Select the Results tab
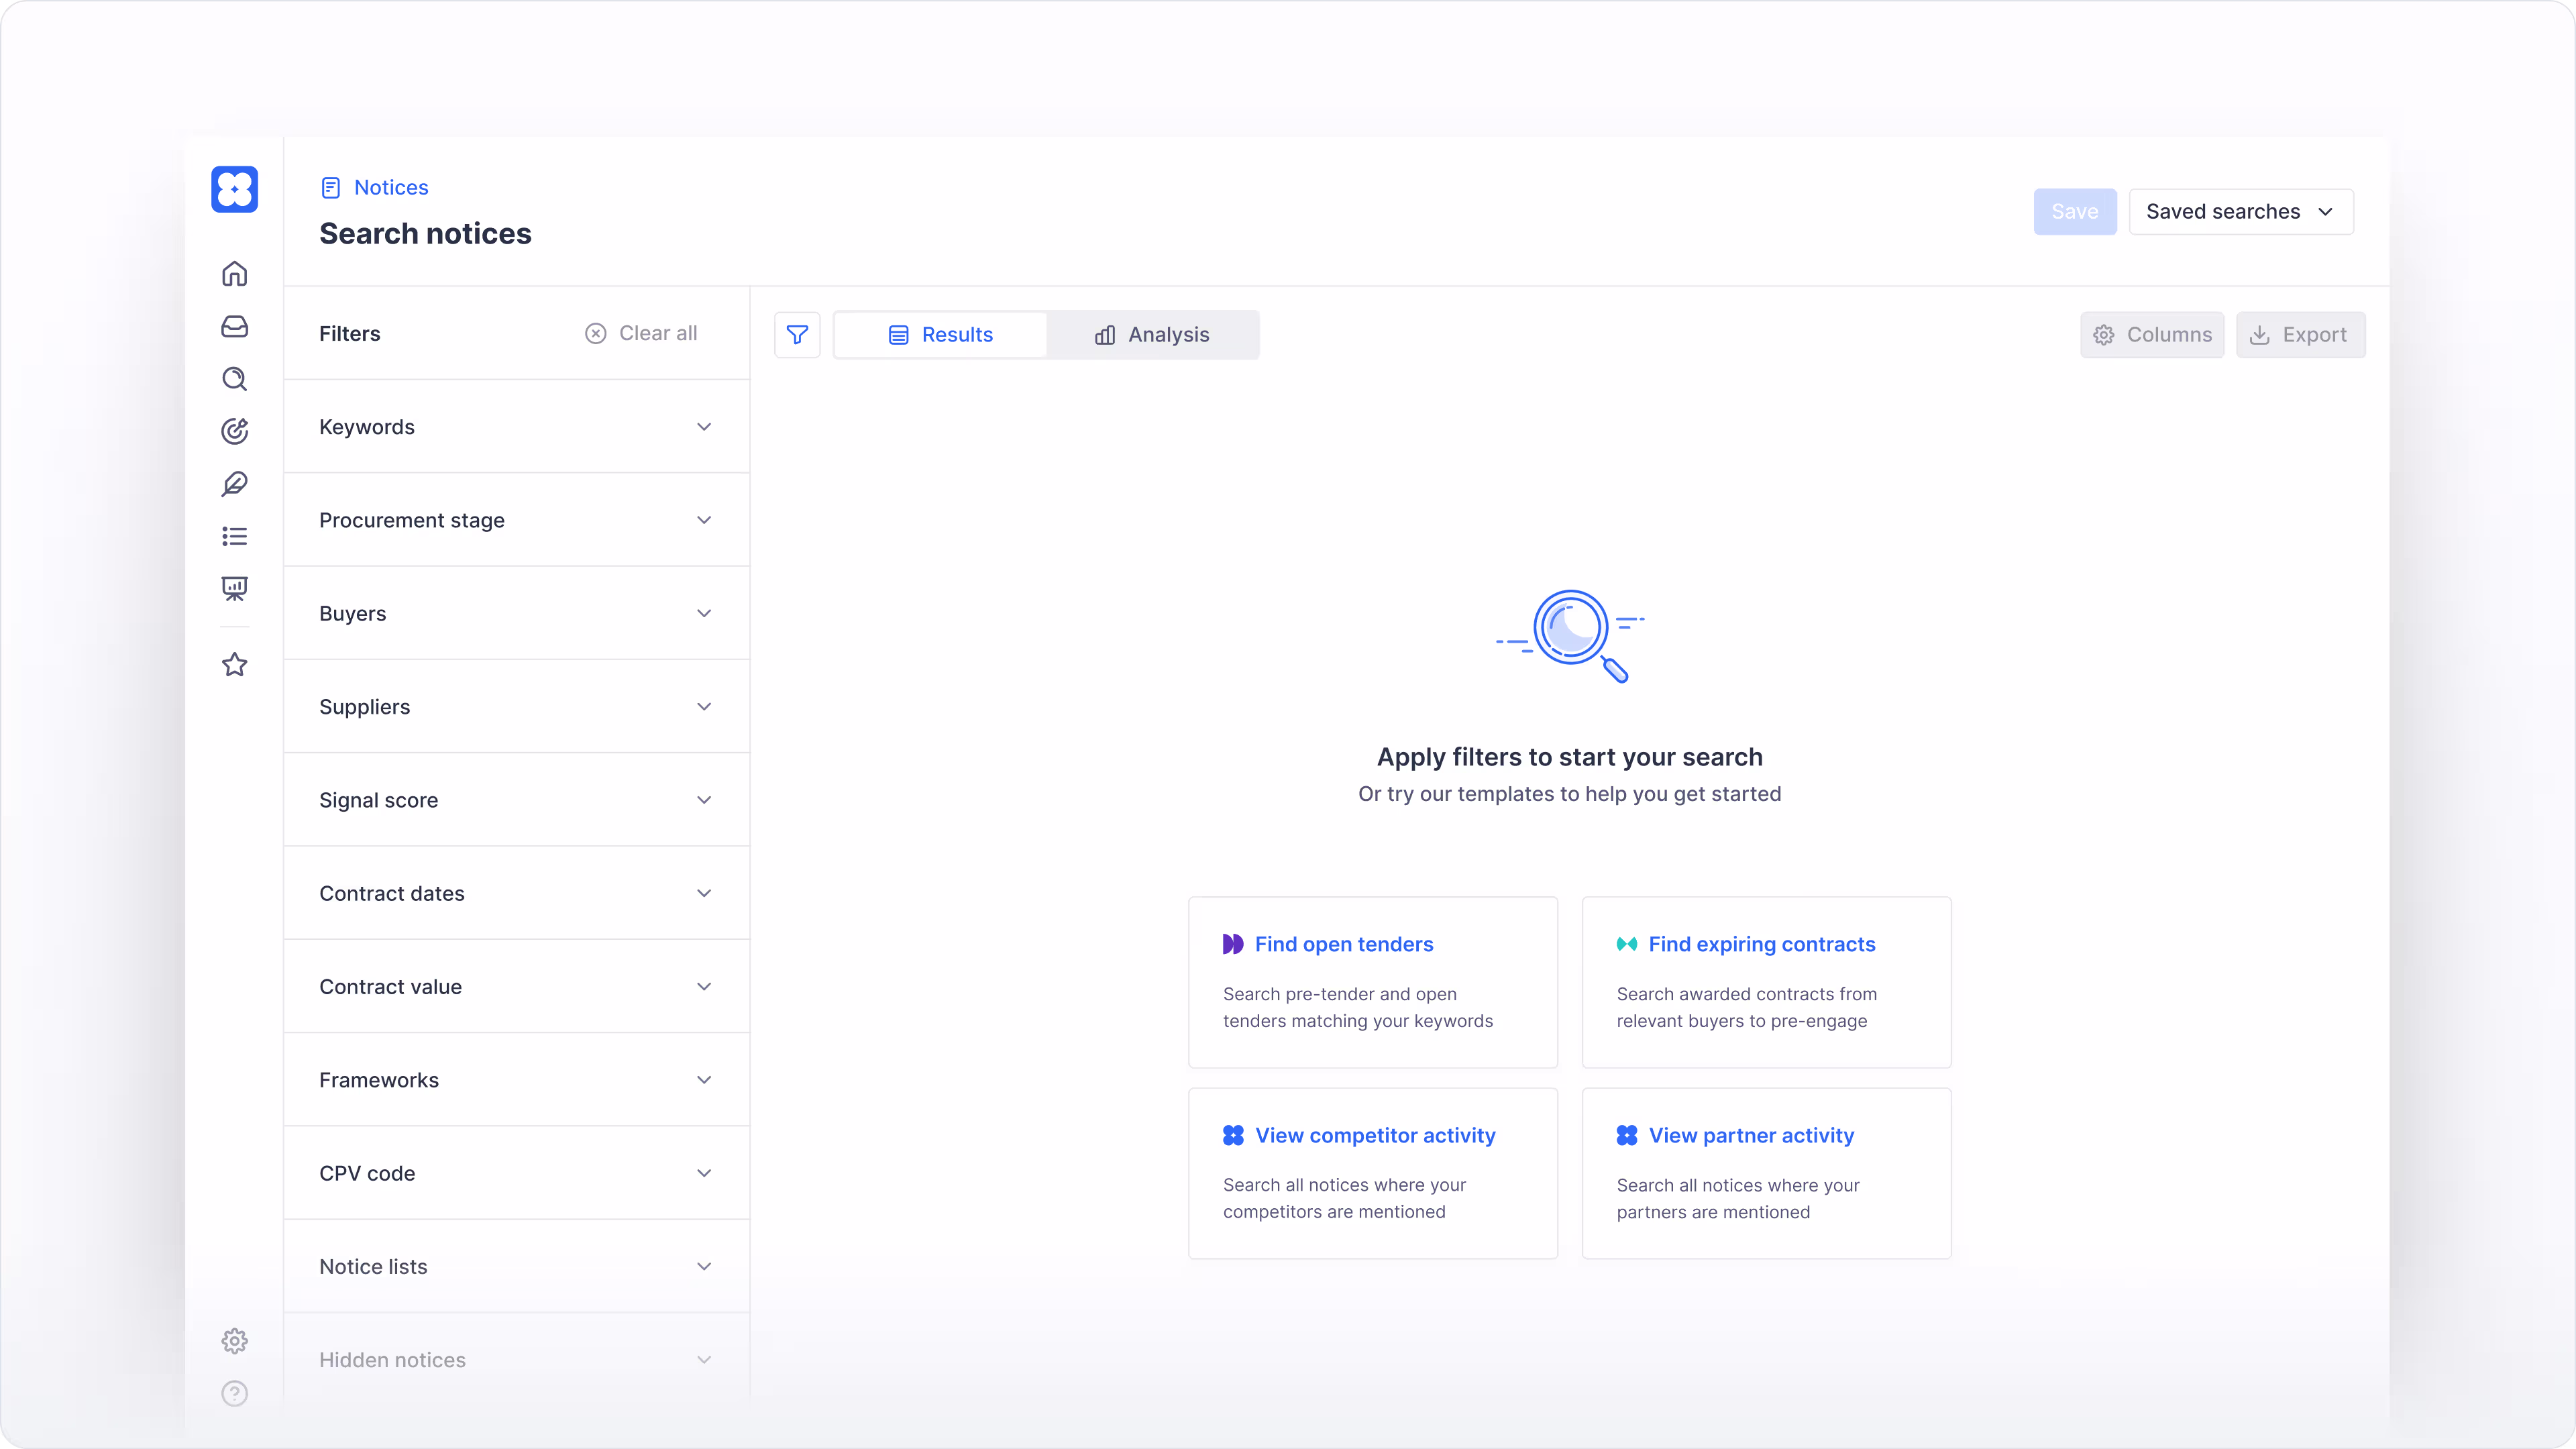2576x1449 pixels. pyautogui.click(x=940, y=335)
